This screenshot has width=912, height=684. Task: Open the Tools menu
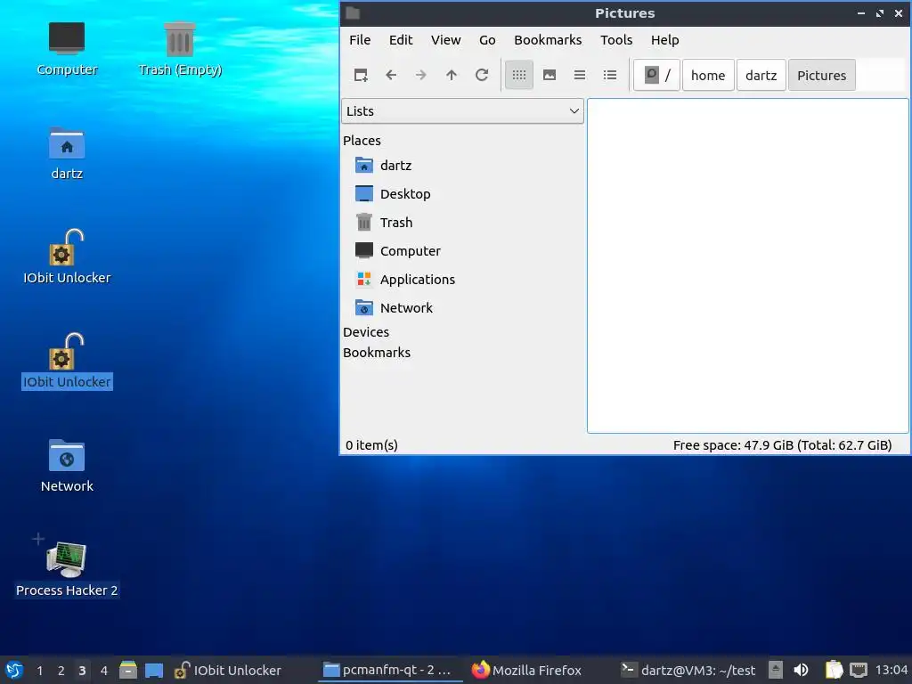616,40
